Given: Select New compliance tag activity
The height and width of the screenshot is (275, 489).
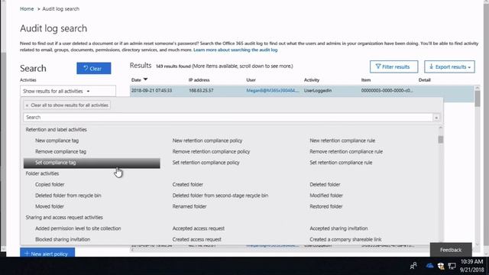Looking at the screenshot, I should click(57, 141).
